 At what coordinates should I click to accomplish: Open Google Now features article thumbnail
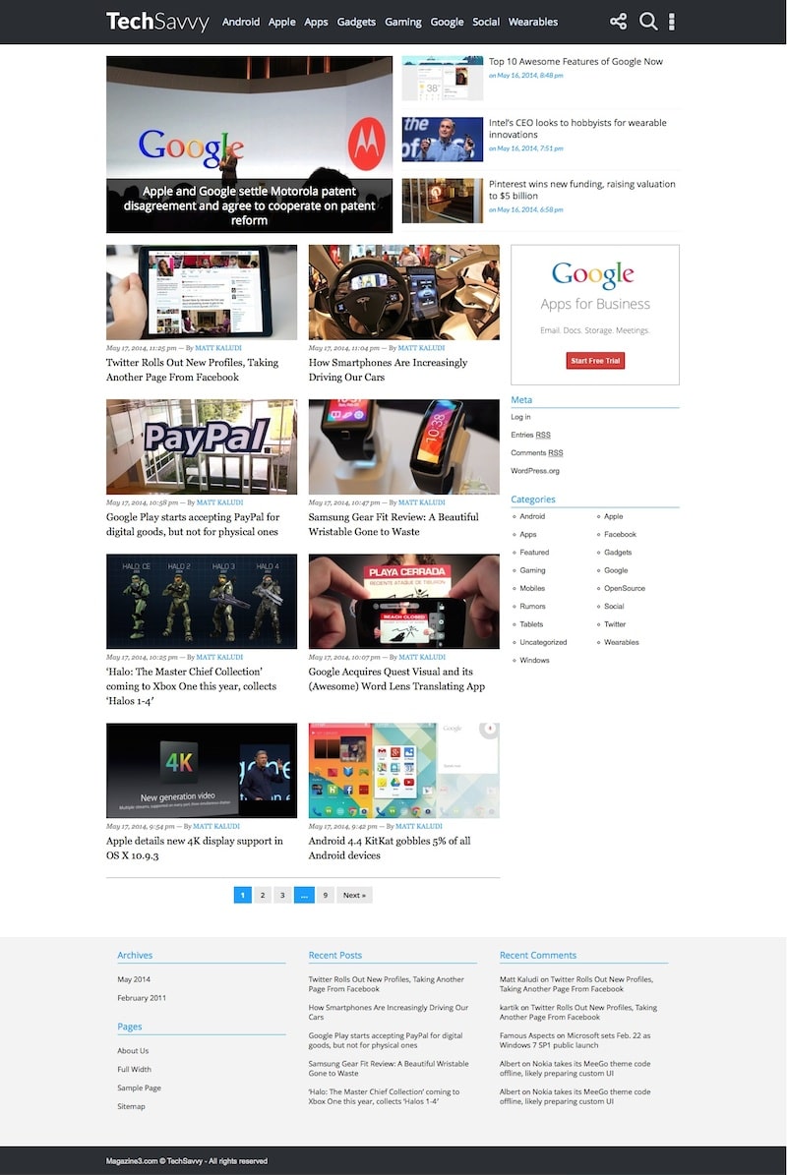(x=443, y=78)
